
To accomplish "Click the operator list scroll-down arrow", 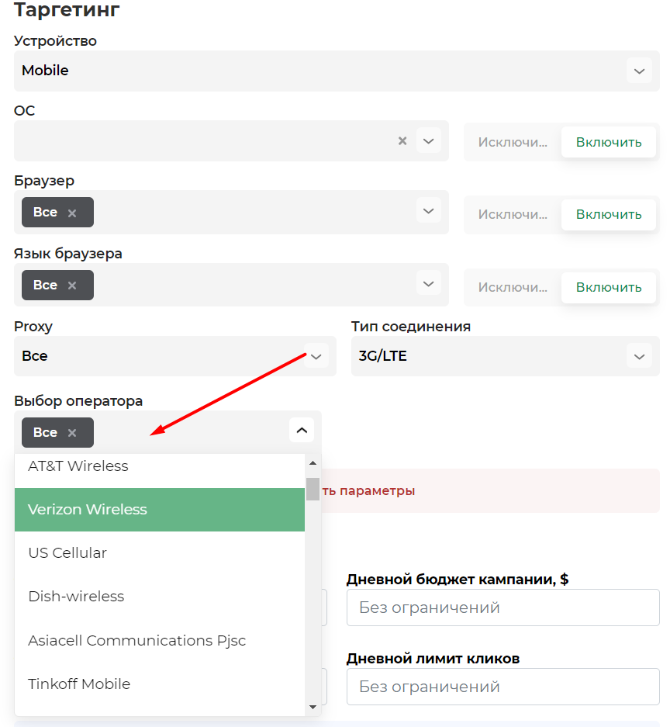I will click(x=313, y=707).
